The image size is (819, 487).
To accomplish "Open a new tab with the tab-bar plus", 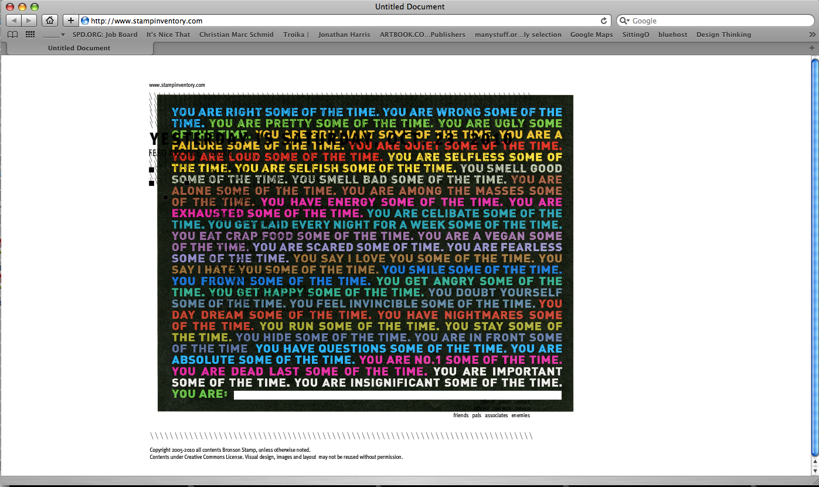I will pos(812,48).
